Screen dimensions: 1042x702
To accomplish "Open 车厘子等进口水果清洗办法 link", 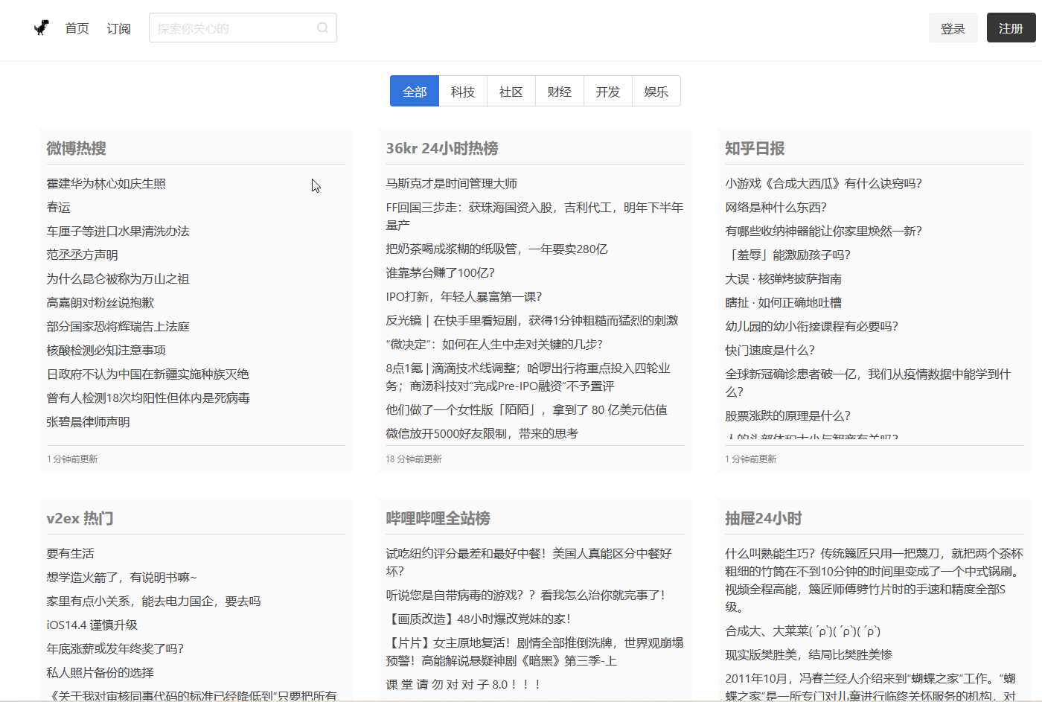I will tap(118, 232).
